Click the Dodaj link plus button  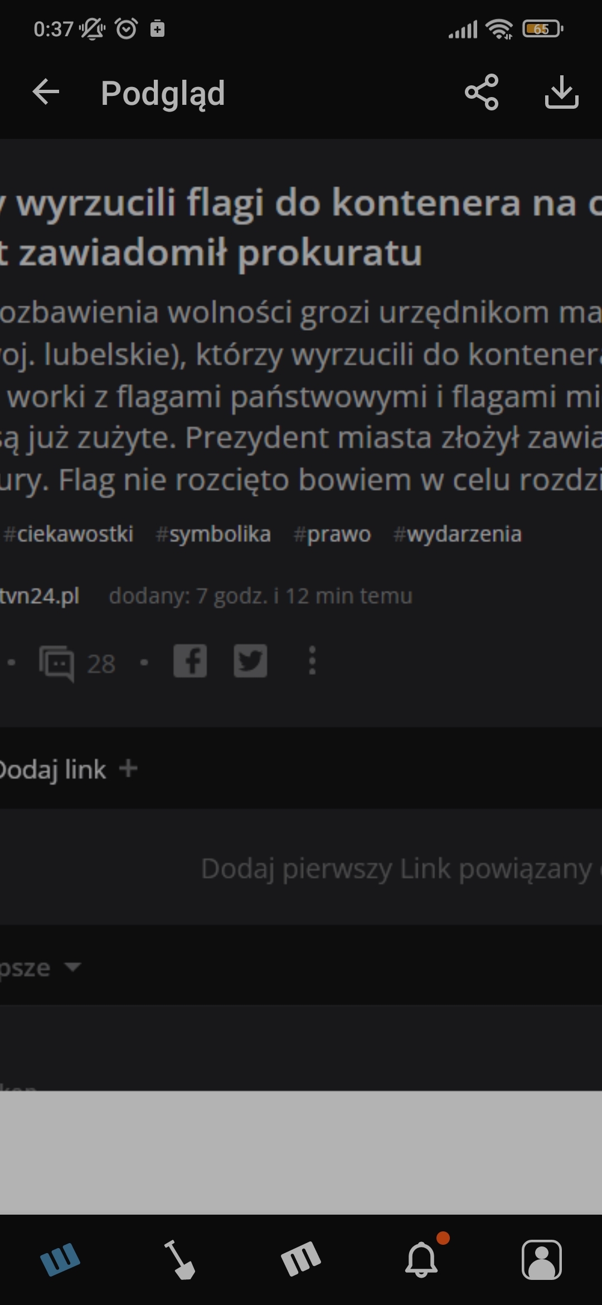pyautogui.click(x=128, y=768)
